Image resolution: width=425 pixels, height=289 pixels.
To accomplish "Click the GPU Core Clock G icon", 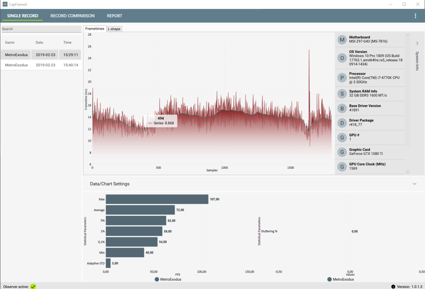I will tap(342, 167).
